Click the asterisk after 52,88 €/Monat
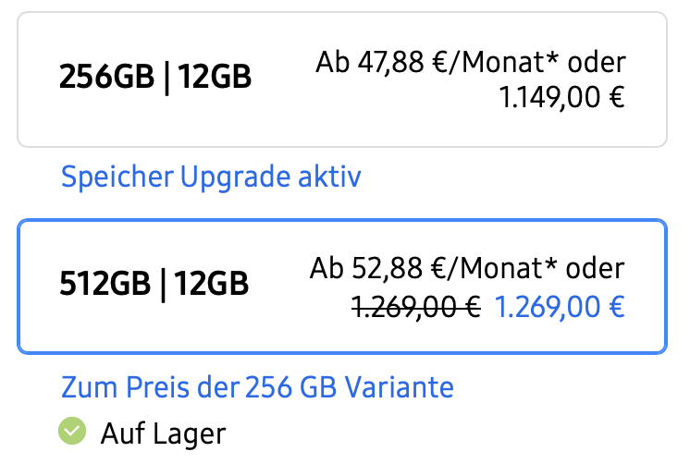The image size is (690, 464). pos(553,268)
